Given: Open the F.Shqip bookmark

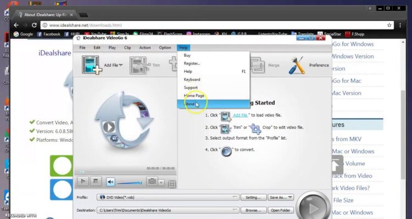Looking at the screenshot, I should click(355, 34).
